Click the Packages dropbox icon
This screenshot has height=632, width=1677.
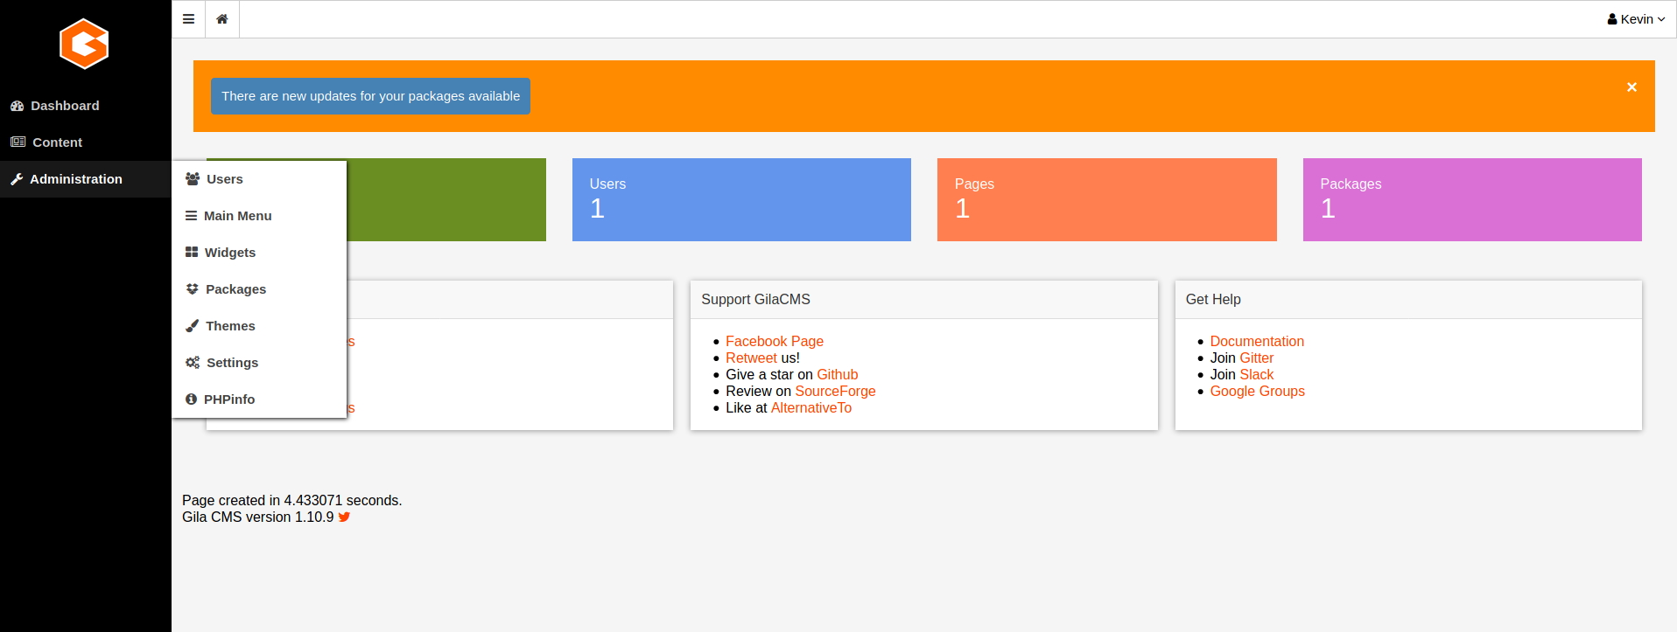[193, 288]
